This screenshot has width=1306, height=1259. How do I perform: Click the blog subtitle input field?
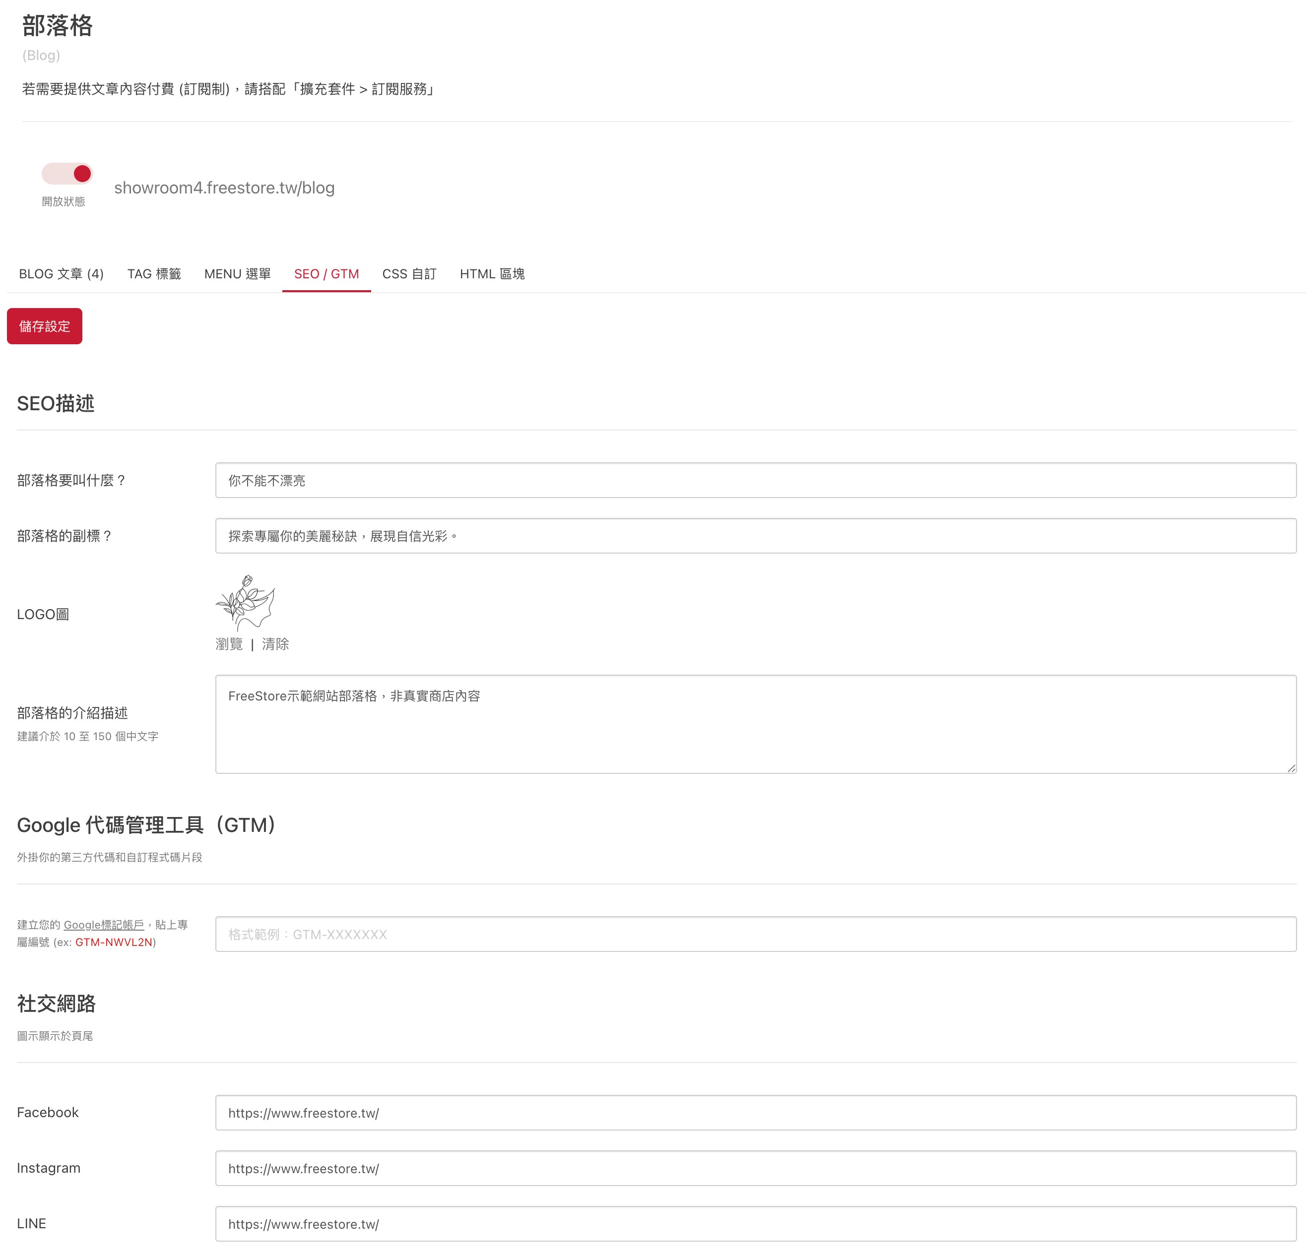[x=756, y=536]
